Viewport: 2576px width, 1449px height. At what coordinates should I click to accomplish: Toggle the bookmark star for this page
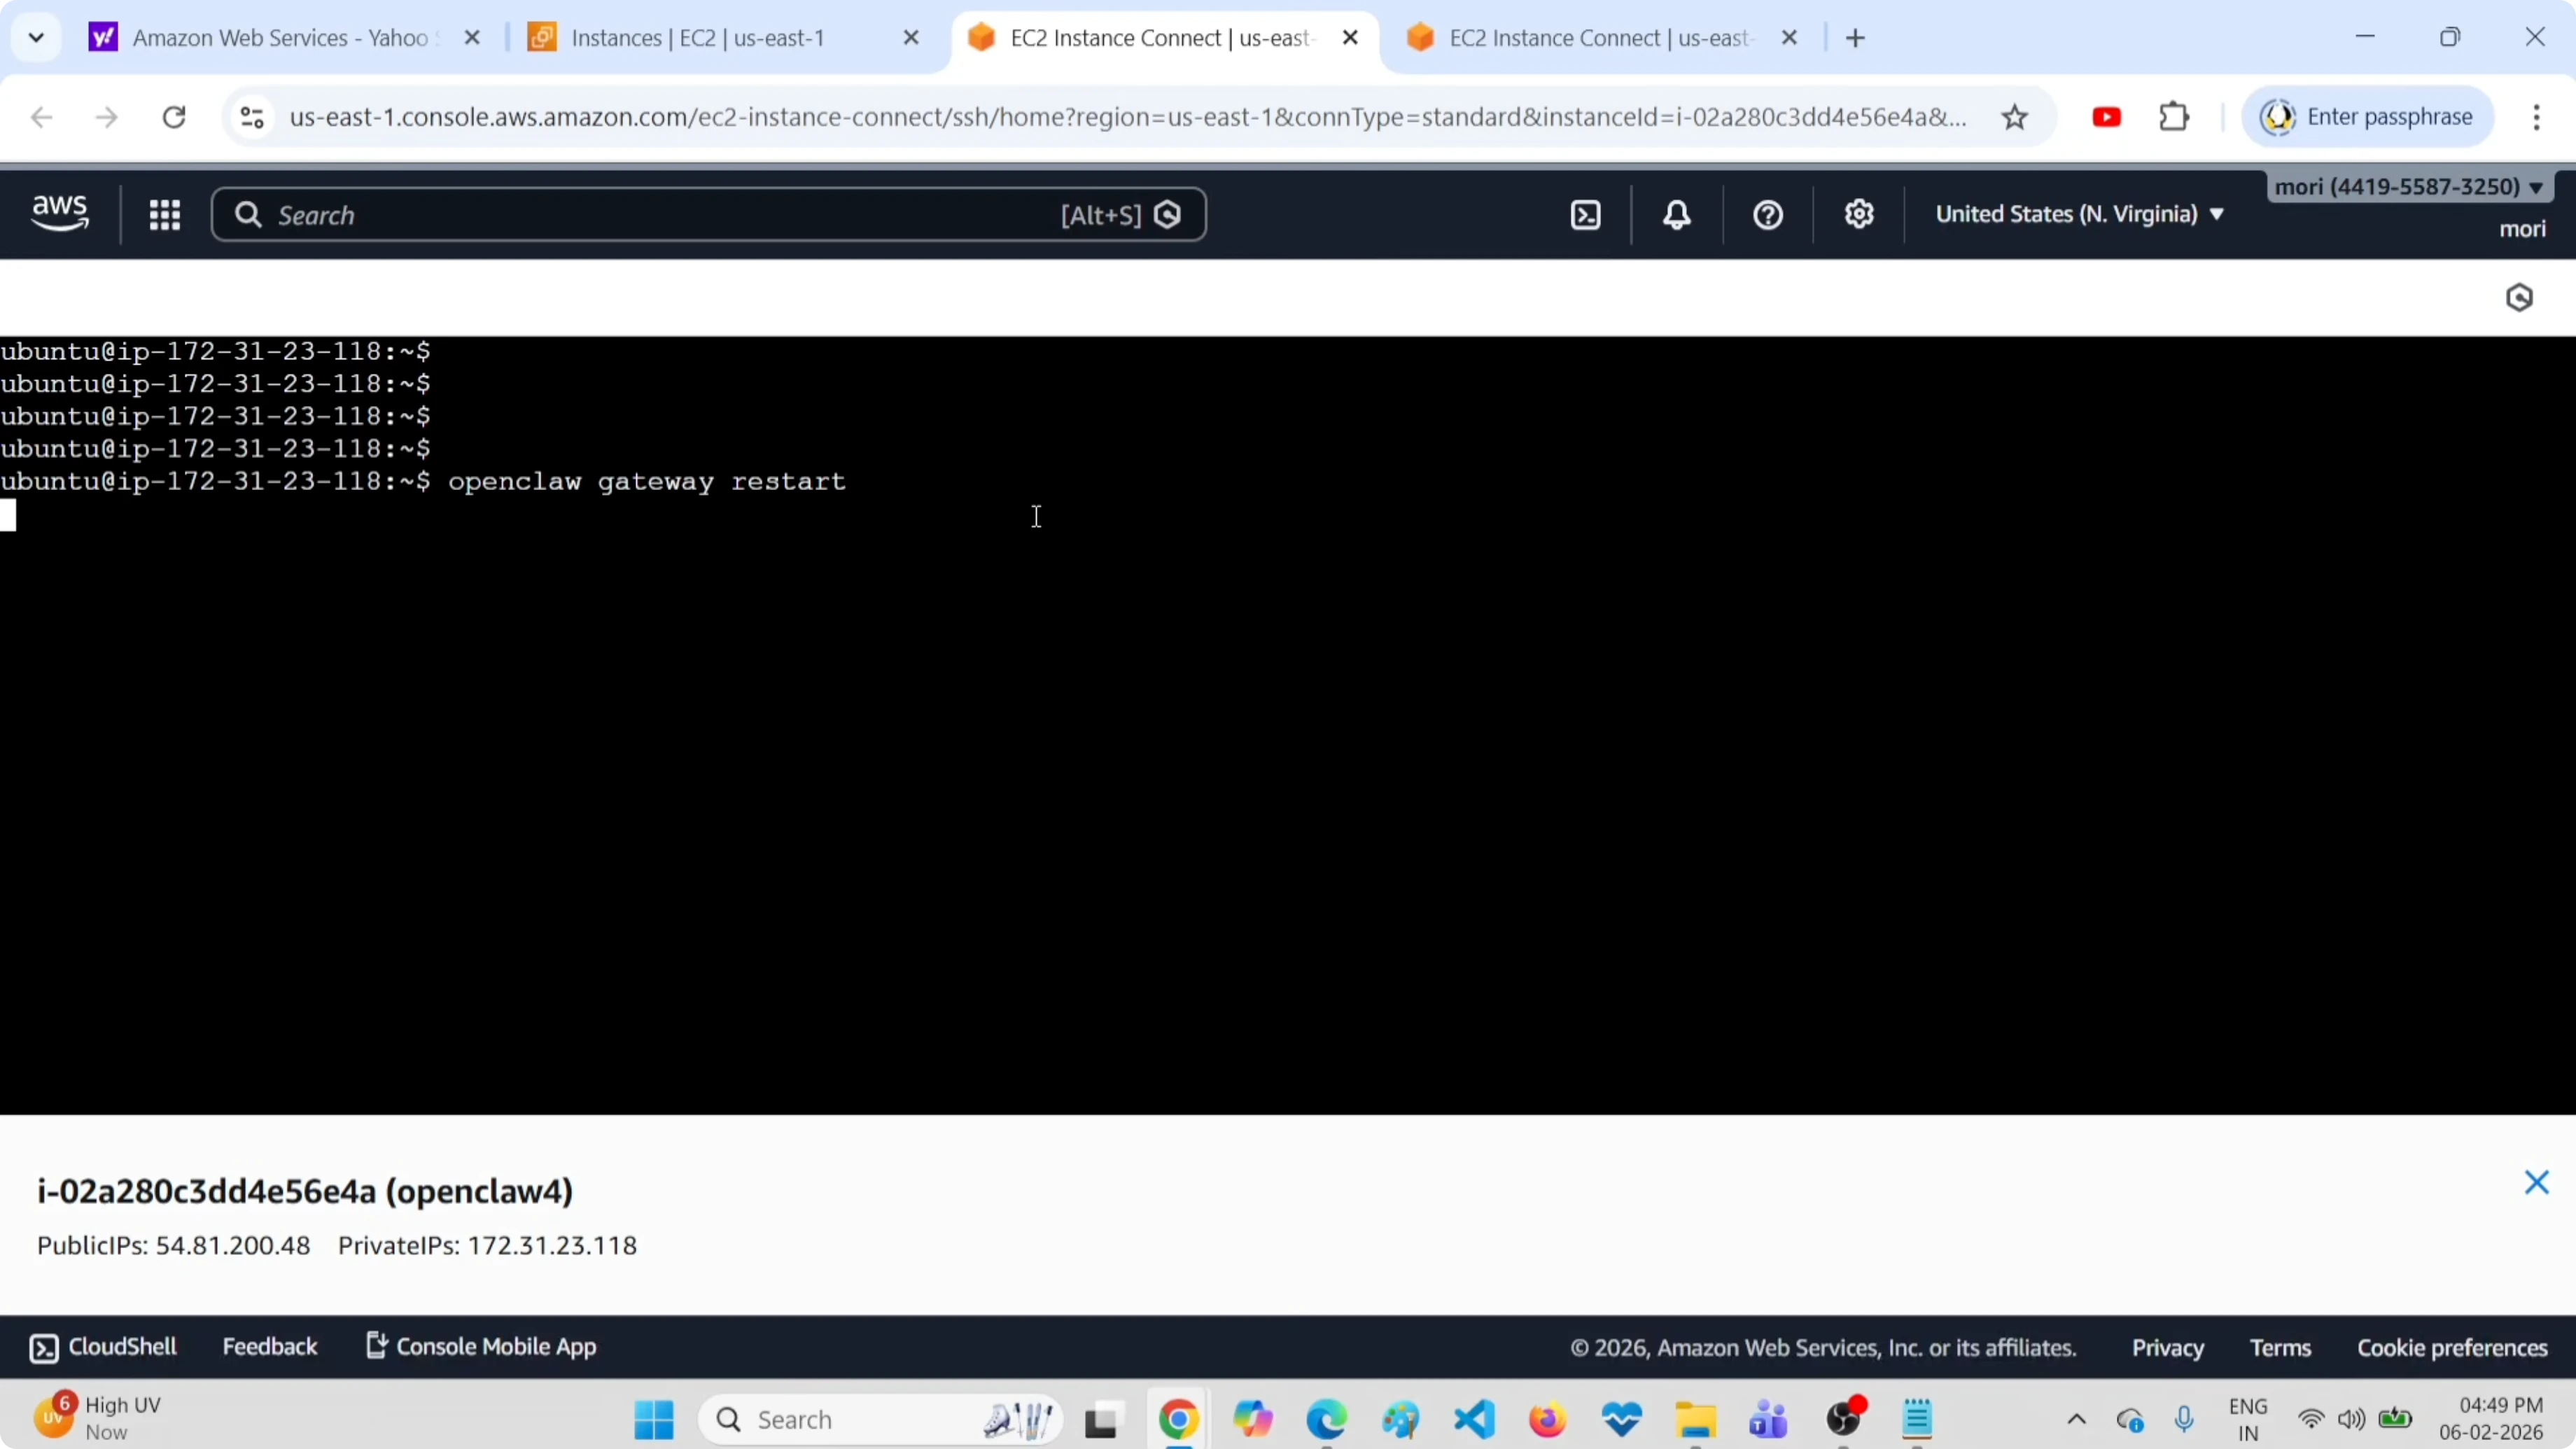point(2015,116)
